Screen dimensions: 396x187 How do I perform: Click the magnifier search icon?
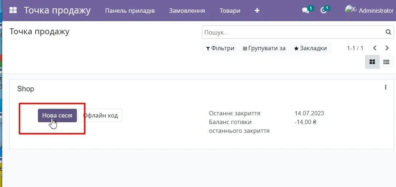click(388, 32)
